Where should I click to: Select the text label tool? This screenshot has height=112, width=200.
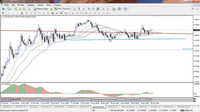click(48, 13)
